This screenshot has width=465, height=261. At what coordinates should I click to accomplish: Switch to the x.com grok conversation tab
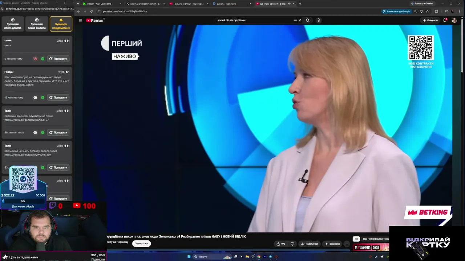click(x=145, y=4)
